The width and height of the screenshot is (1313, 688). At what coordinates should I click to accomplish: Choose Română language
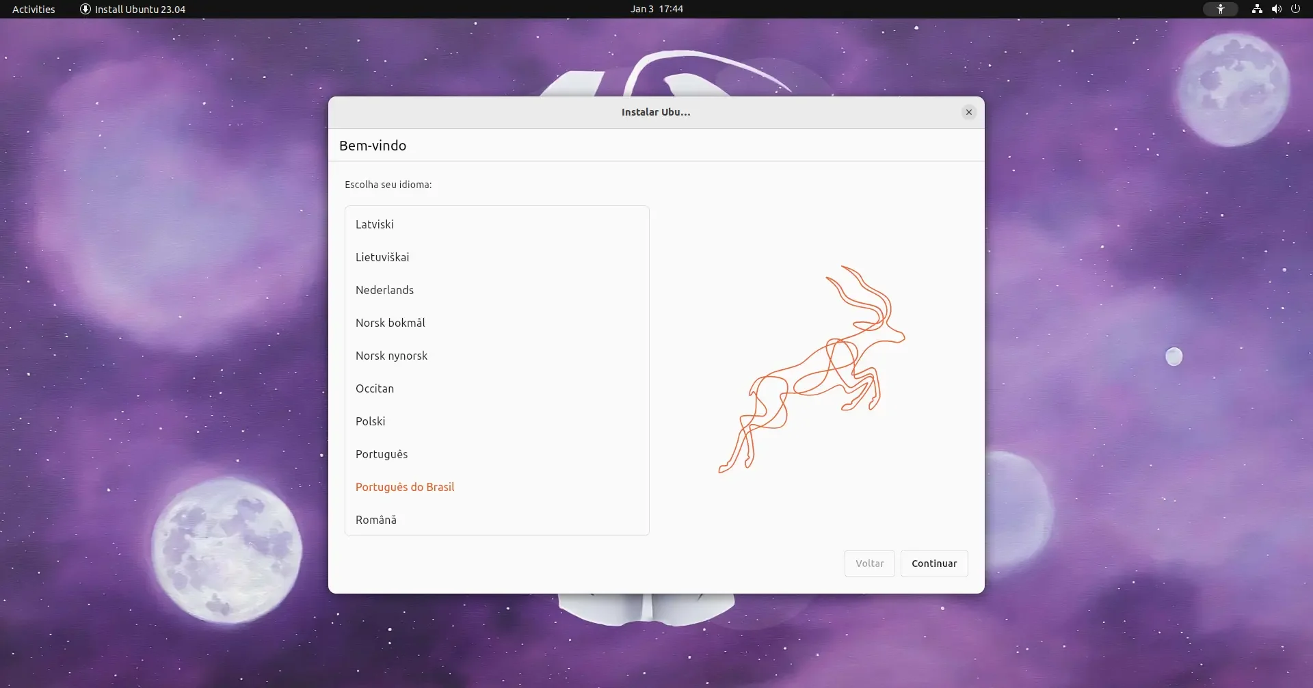[497, 520]
